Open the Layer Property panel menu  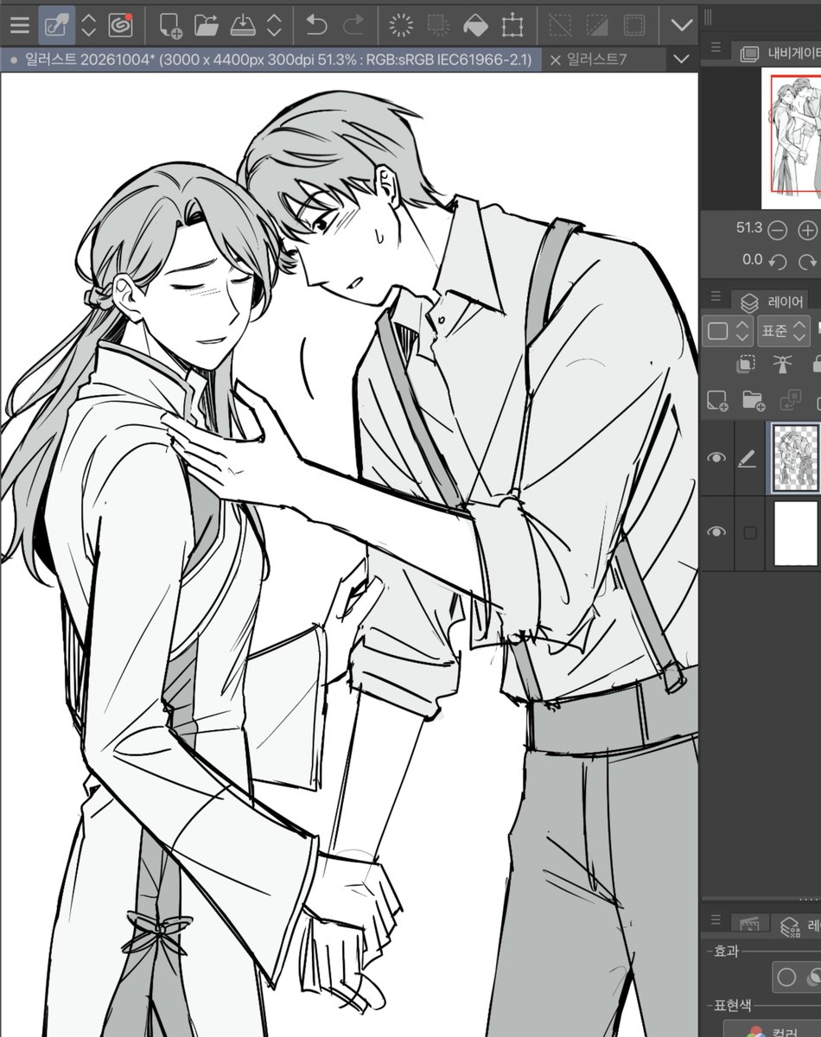[x=716, y=919]
